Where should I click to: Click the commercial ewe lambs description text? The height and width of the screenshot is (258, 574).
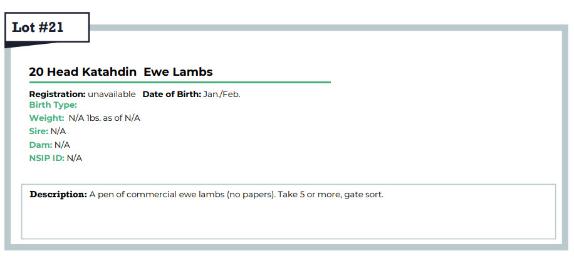pos(182,195)
